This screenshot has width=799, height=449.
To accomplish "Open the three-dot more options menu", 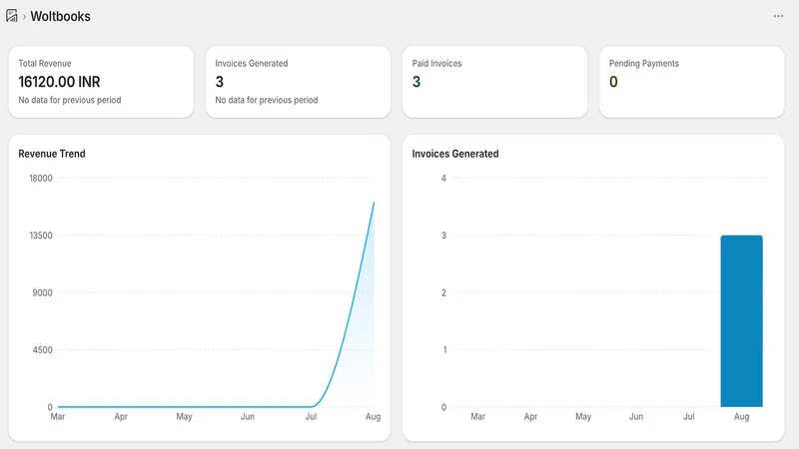I will pyautogui.click(x=778, y=16).
